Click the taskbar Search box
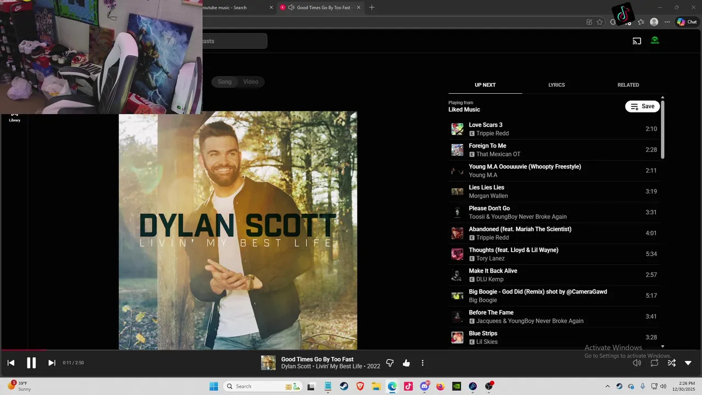Viewport: 702px width, 395px height. click(x=262, y=386)
